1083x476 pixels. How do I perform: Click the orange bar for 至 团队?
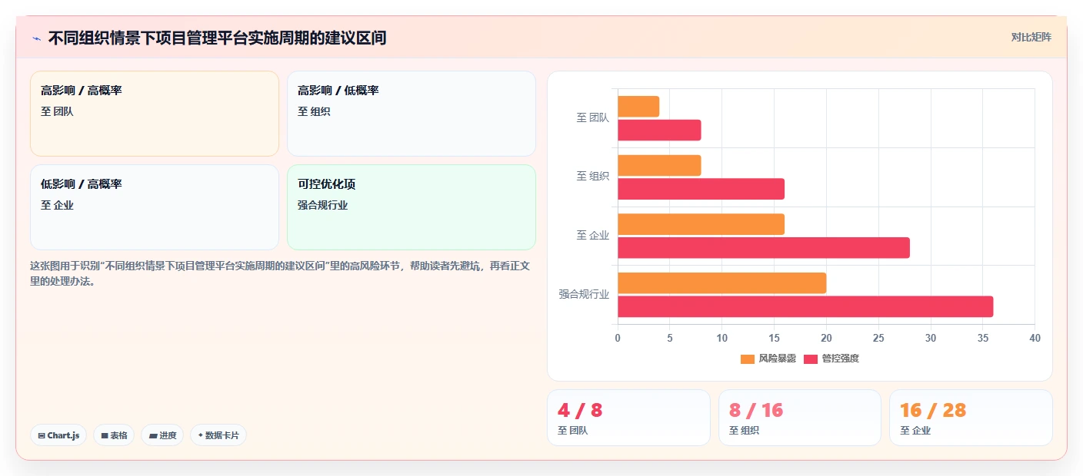click(638, 107)
